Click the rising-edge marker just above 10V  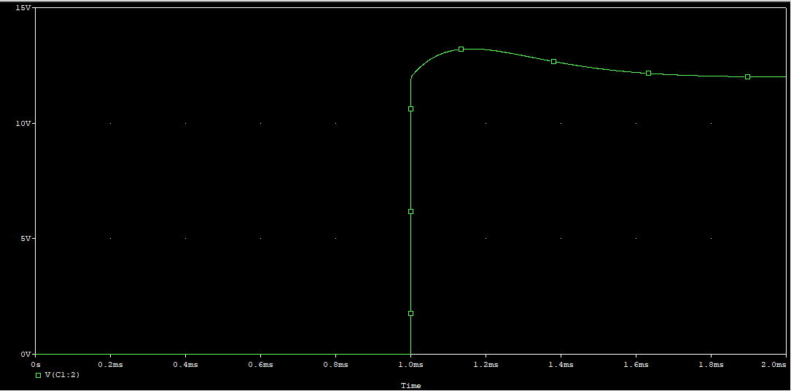coord(410,108)
